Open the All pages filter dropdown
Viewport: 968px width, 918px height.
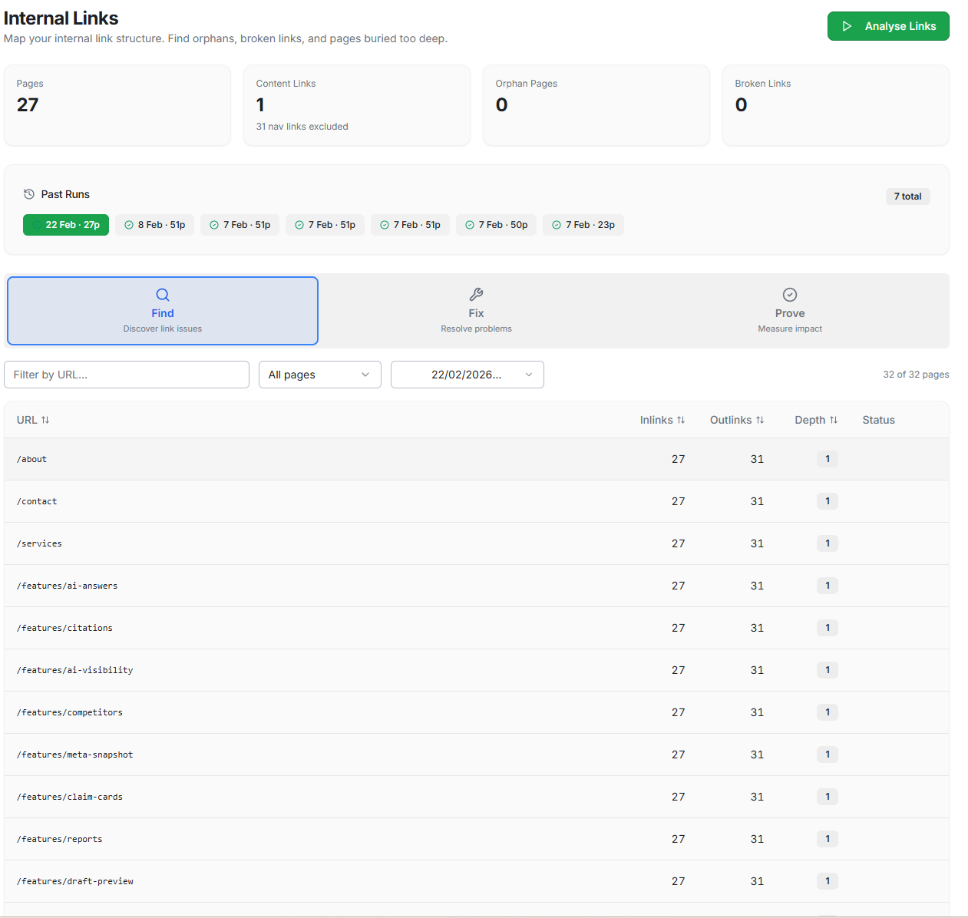coord(319,375)
